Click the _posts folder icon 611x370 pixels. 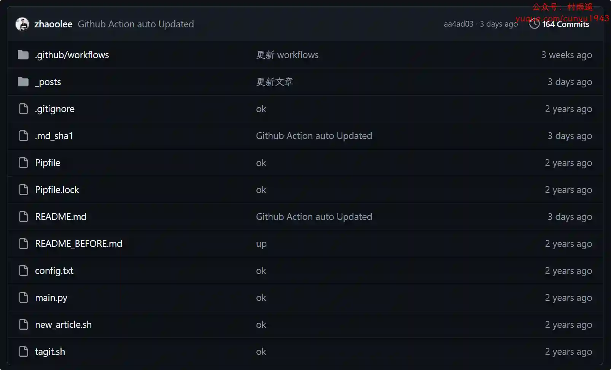click(23, 82)
